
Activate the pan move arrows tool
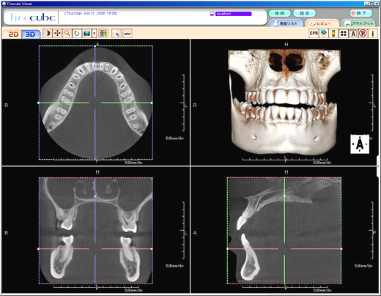pos(57,33)
